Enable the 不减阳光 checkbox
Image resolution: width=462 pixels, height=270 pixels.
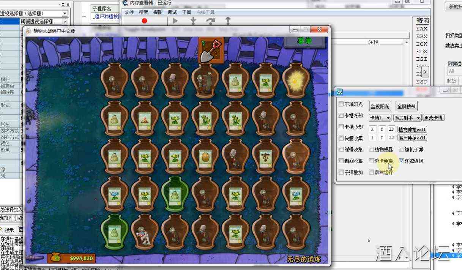click(341, 104)
